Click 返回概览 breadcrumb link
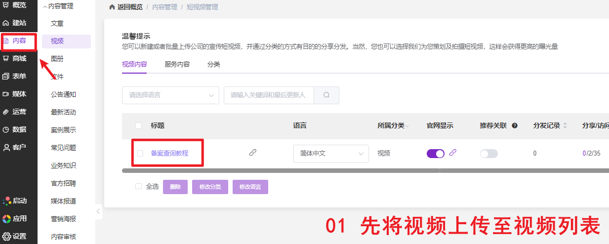The image size is (609, 244). pos(130,7)
